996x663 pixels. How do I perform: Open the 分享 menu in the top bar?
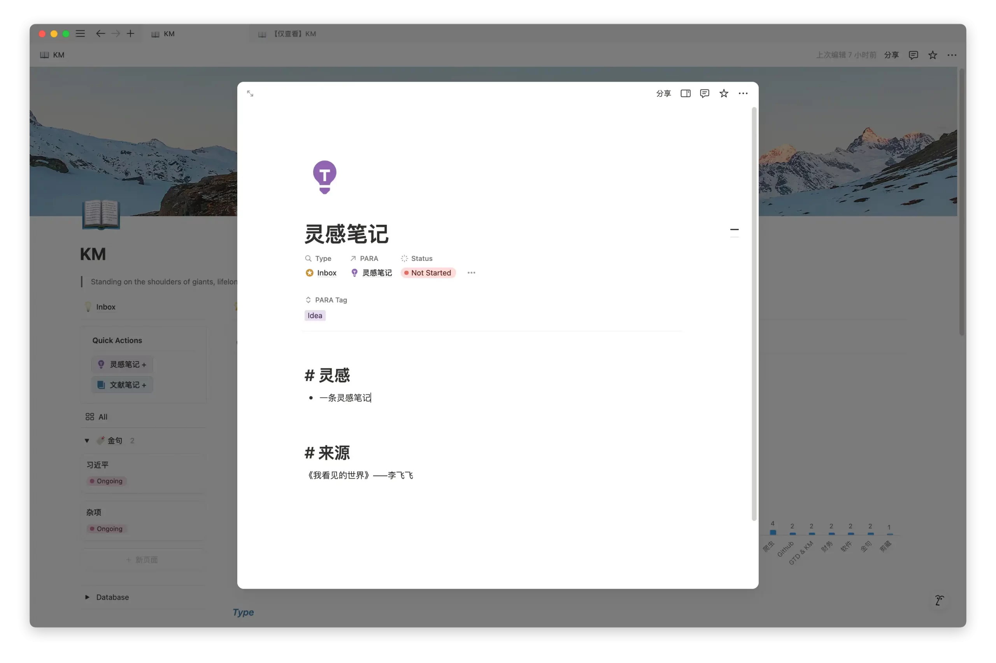891,54
